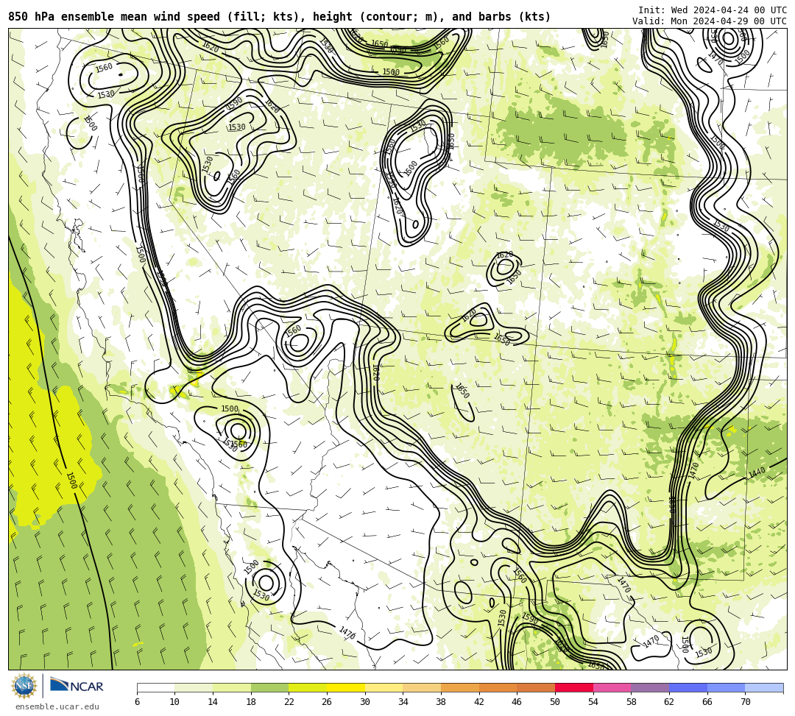The image size is (795, 716).
Task: Pick the purple 58–62 kts colorbar swatch
Action: point(650,687)
